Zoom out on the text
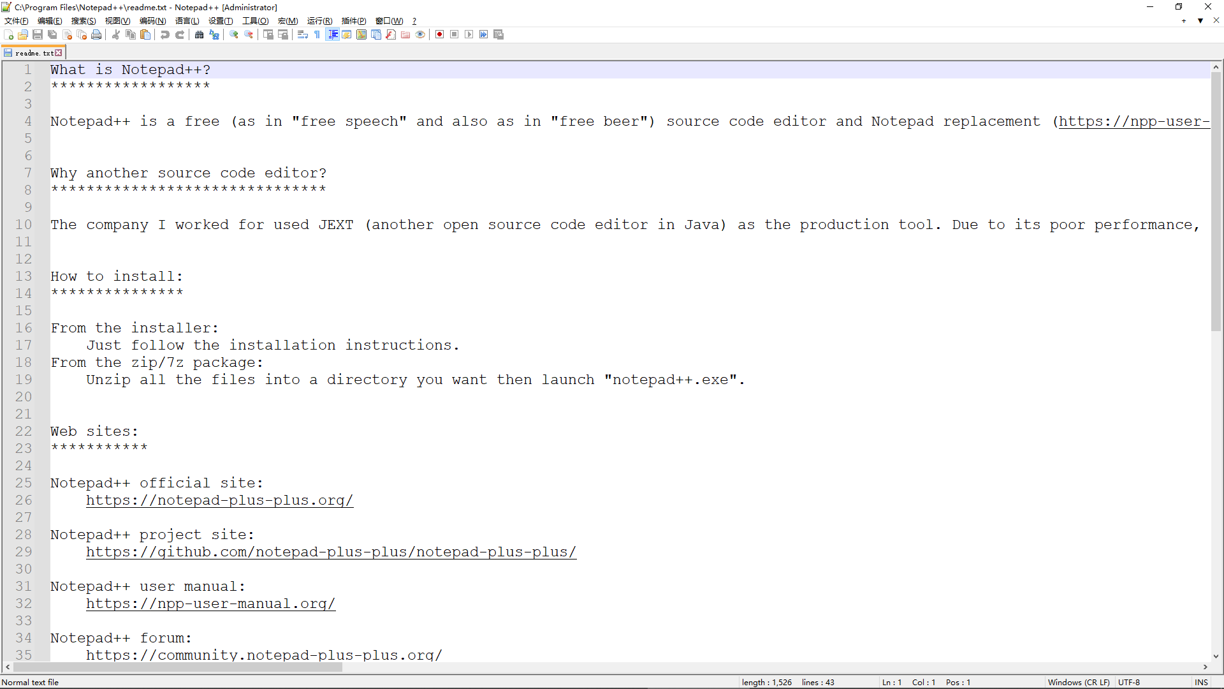 click(249, 34)
